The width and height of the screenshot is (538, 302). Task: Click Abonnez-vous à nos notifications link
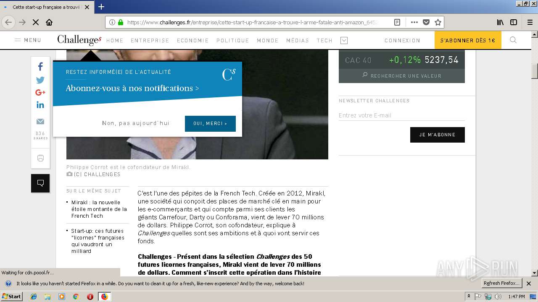point(132,88)
